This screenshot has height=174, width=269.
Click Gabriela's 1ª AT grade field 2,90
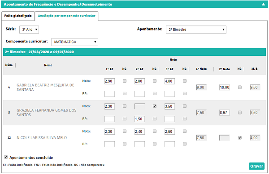[110, 81]
